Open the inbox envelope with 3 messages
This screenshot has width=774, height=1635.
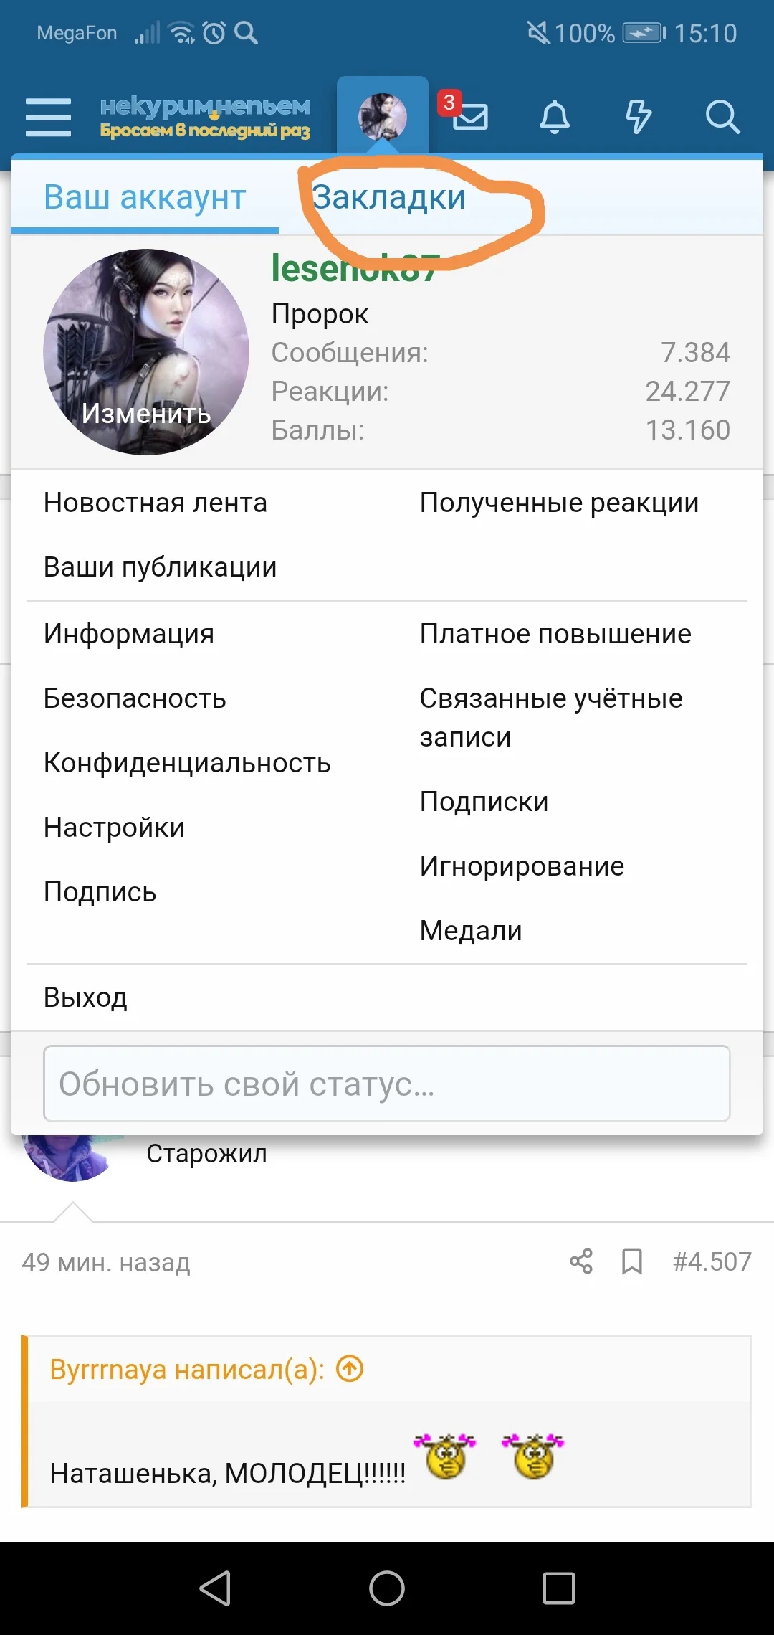coord(469,115)
